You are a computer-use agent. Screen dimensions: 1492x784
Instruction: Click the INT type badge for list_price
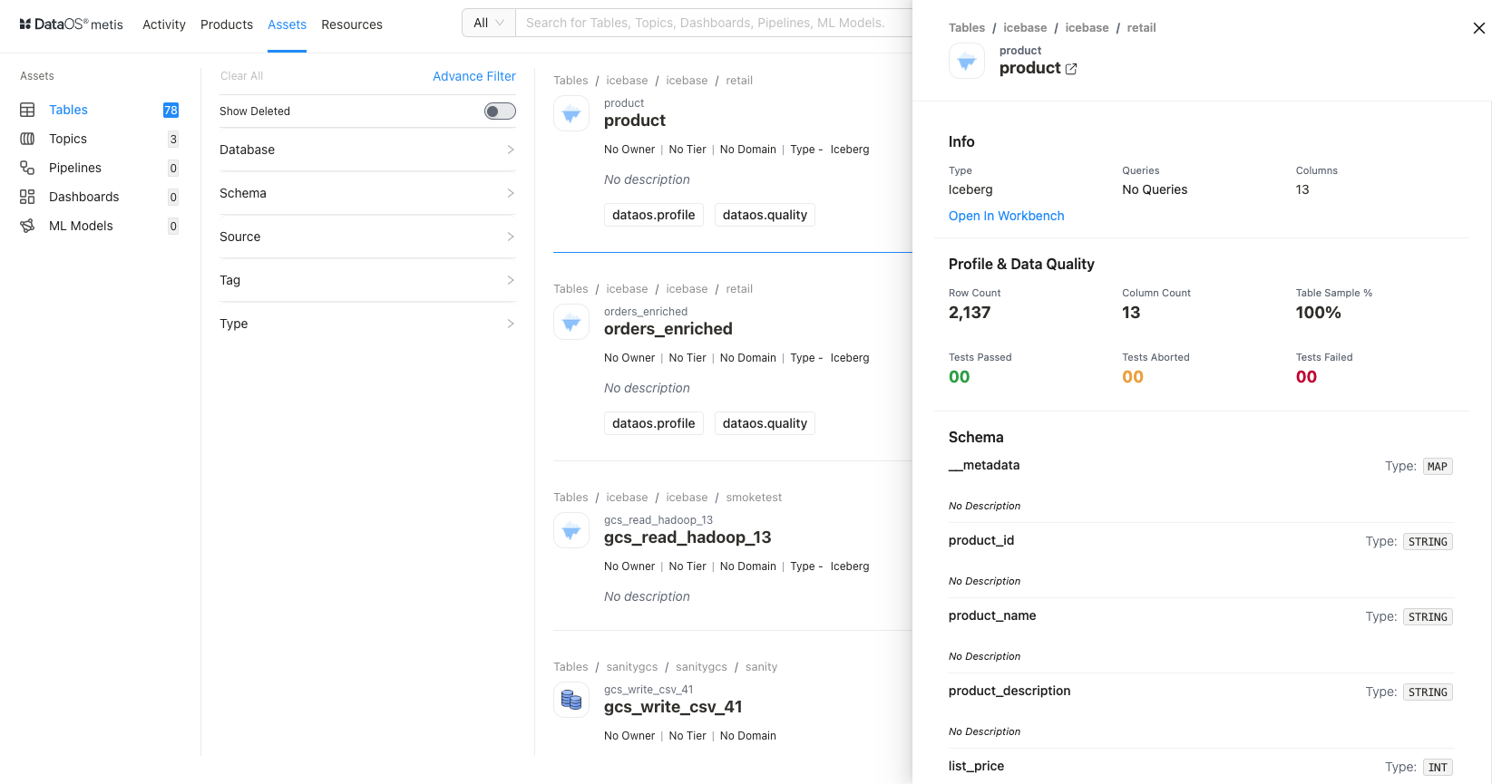[x=1438, y=768]
